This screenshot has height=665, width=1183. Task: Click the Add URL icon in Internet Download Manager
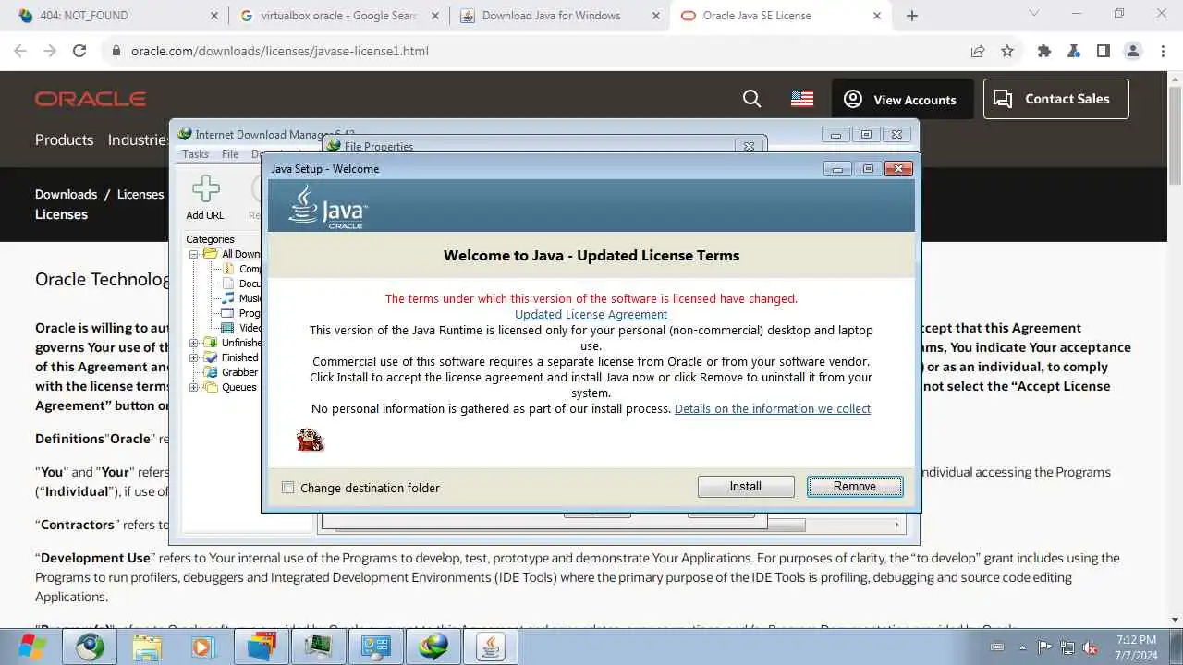[x=205, y=189]
